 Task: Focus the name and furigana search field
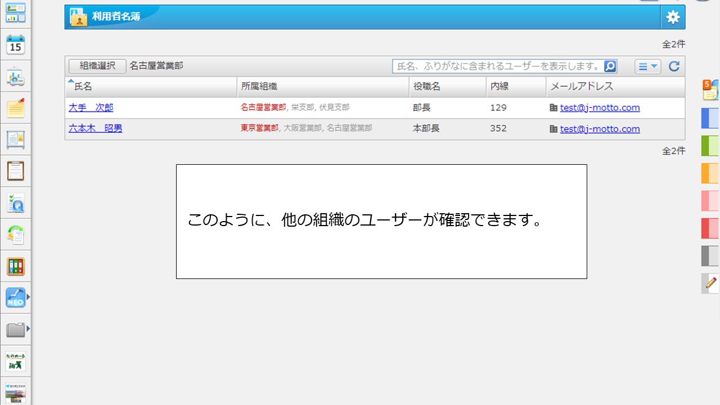click(x=498, y=66)
